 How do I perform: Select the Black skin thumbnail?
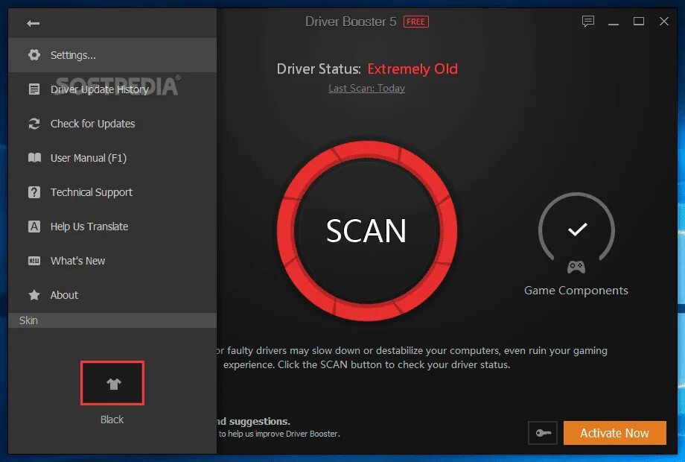[x=112, y=383]
